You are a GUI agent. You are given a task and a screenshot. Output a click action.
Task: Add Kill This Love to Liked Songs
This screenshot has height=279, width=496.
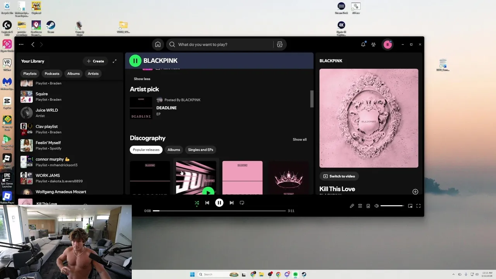(415, 191)
